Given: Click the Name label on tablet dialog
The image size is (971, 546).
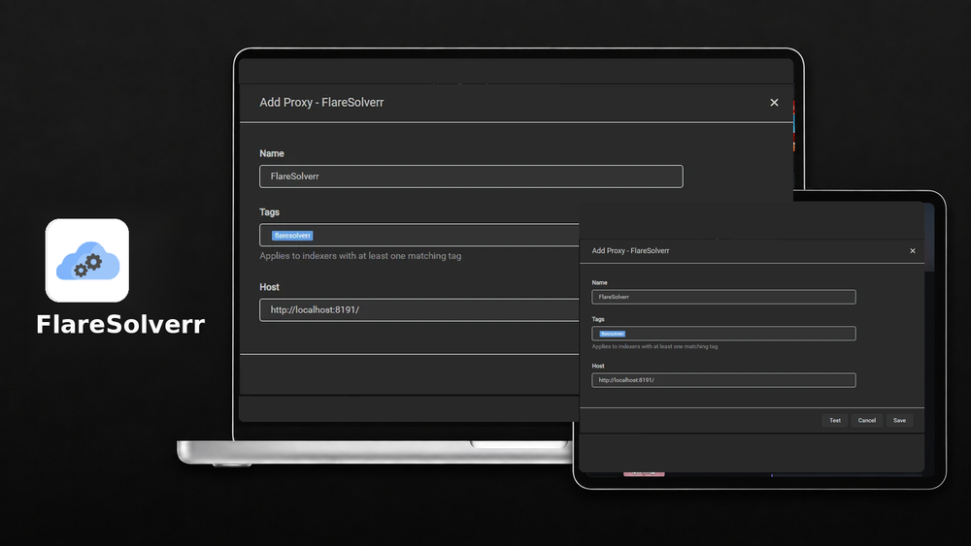Looking at the screenshot, I should (599, 282).
